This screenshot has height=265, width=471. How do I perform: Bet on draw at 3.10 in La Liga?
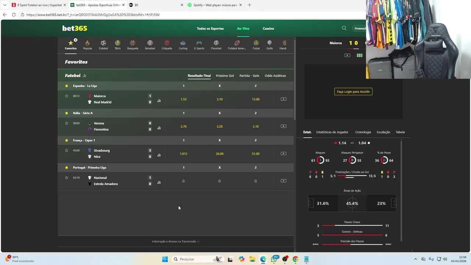click(220, 99)
